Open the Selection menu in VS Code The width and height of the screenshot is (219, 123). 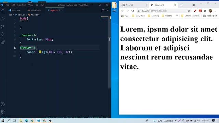[x=22, y=5]
